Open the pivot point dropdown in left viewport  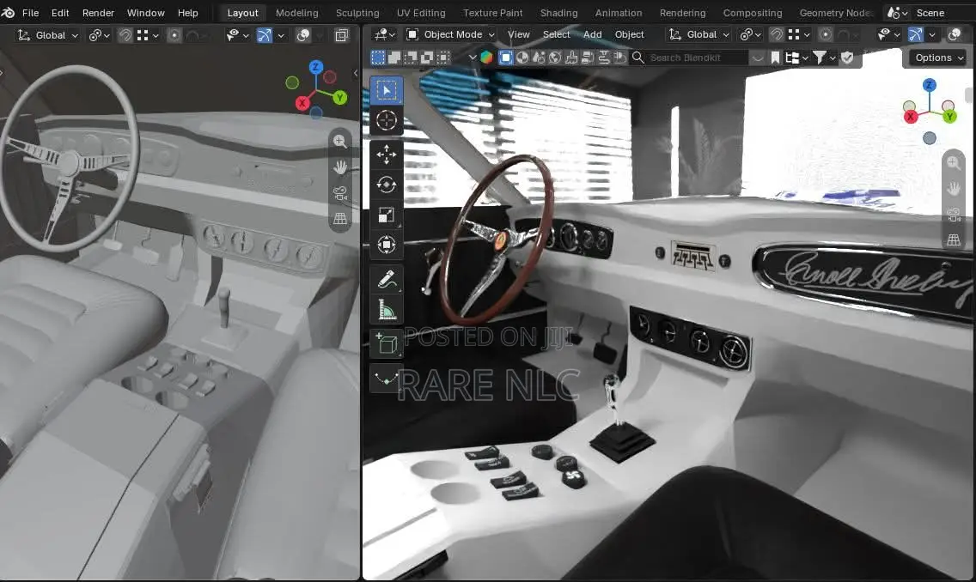[99, 35]
